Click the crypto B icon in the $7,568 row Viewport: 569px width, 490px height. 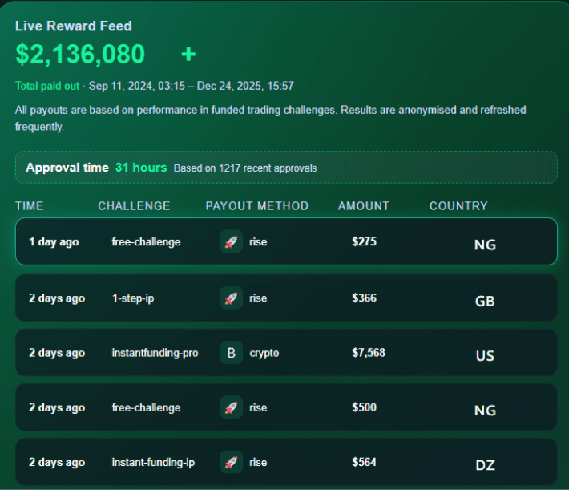[231, 353]
